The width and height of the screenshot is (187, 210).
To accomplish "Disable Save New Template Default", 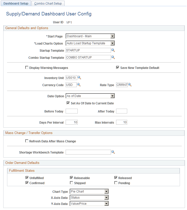I will pos(117,67).
